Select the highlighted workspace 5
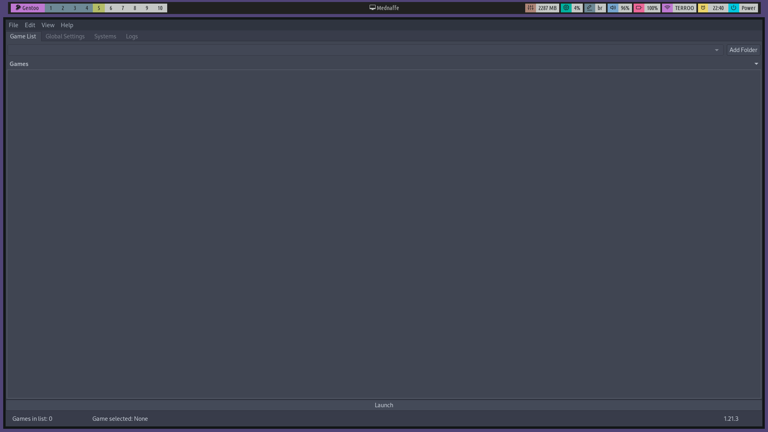This screenshot has width=768, height=432. 99,8
